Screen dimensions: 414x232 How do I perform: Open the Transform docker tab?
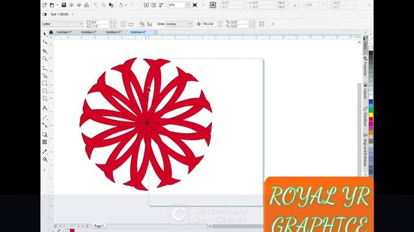[x=365, y=117]
